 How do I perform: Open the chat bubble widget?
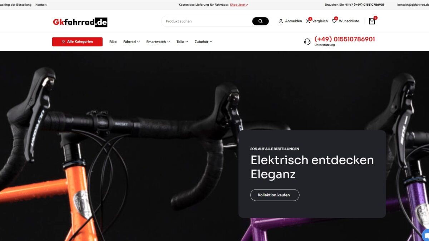(426, 235)
